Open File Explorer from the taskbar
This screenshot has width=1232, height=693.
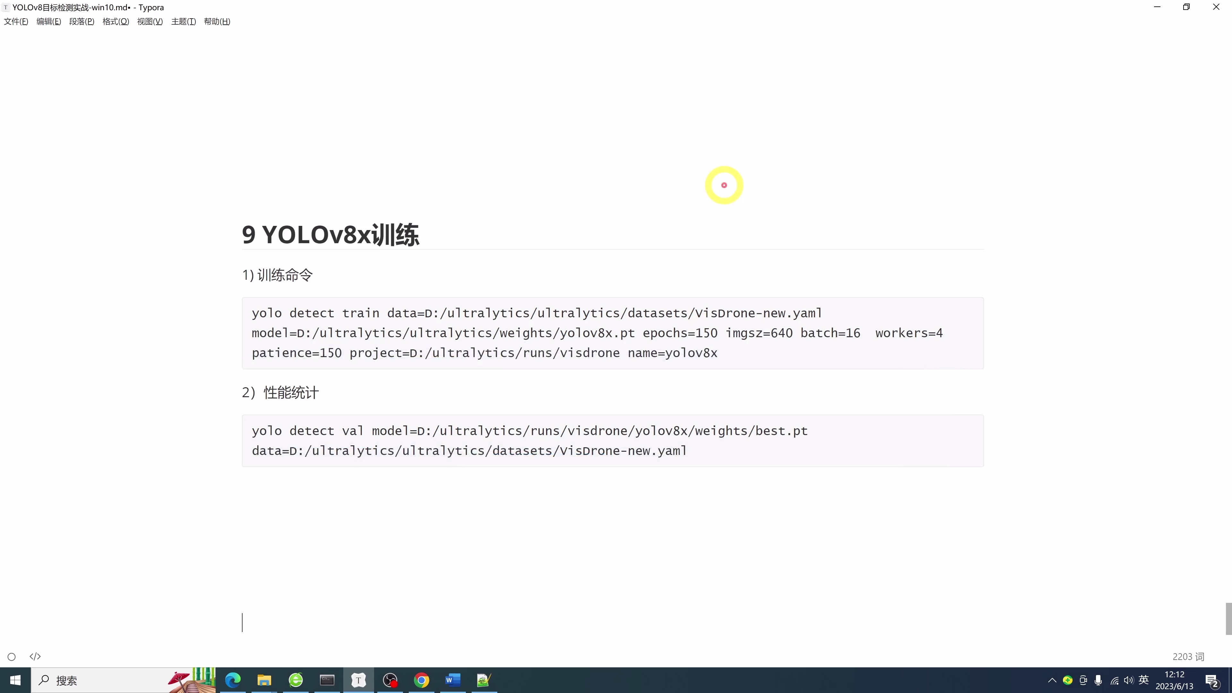pyautogui.click(x=264, y=680)
